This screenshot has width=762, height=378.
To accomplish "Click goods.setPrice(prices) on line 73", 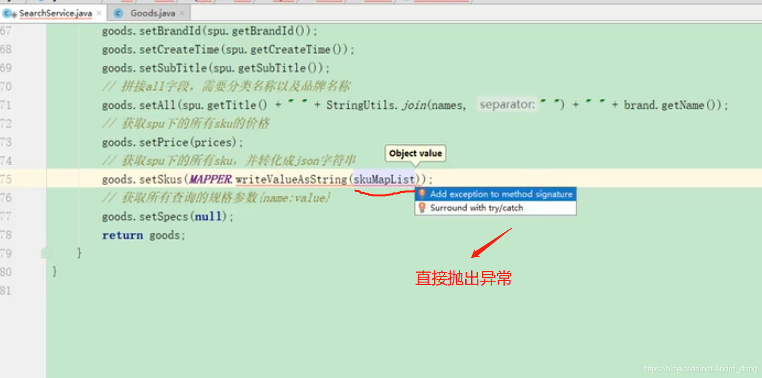I will pos(172,143).
